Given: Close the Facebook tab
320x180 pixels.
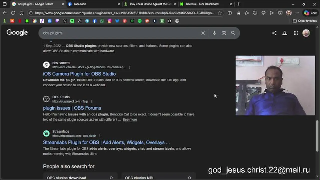Looking at the screenshot, I should pyautogui.click(x=119, y=4).
